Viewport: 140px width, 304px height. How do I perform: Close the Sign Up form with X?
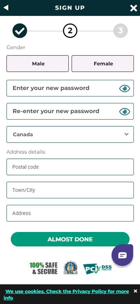coord(133,8)
